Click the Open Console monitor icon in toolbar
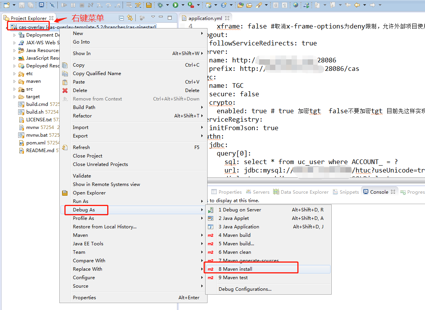This screenshot has height=310, width=425. click(x=41, y=5)
